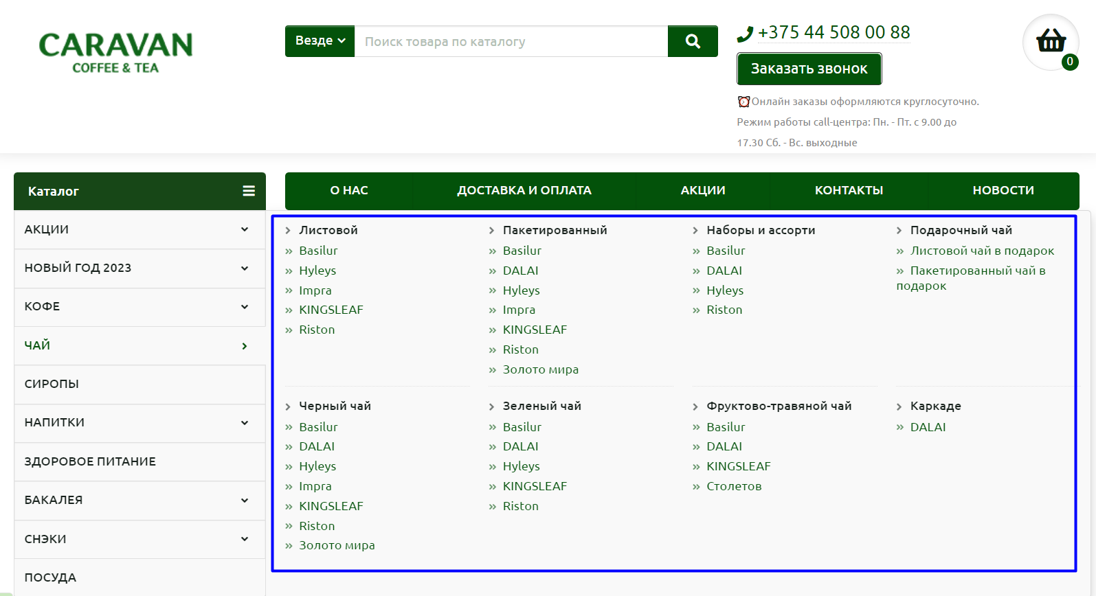Select DALAI under Каркаде

[928, 427]
